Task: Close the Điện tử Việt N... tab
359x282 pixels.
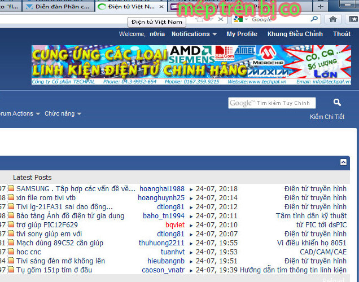Action: coord(161,7)
